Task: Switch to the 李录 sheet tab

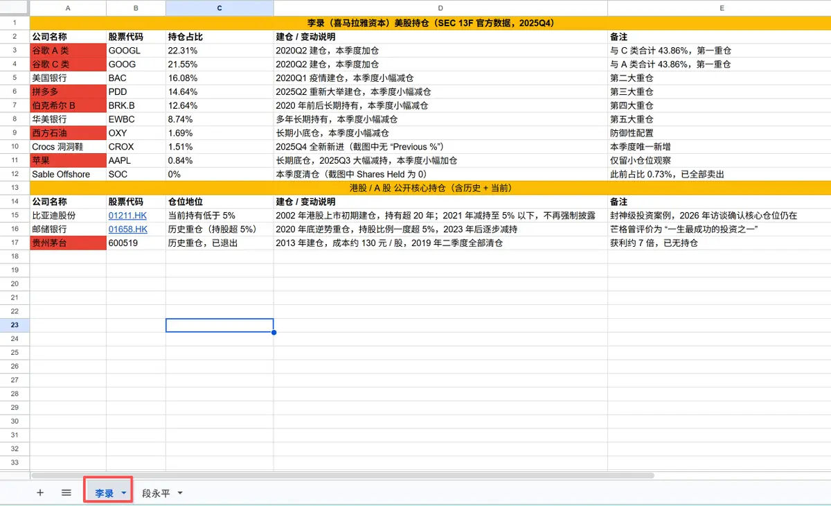Action: (105, 494)
